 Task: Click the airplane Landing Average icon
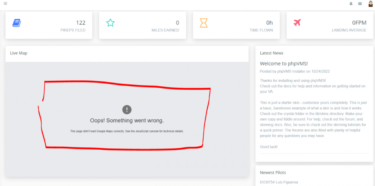[x=297, y=22]
